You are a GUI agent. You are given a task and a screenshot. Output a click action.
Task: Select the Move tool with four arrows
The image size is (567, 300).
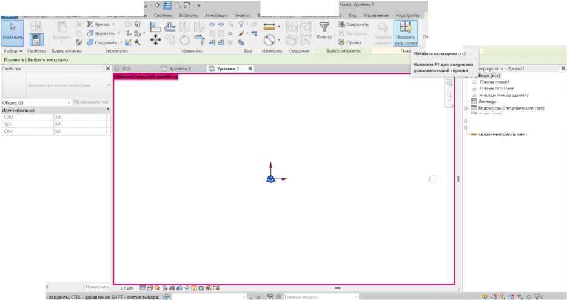[x=155, y=40]
